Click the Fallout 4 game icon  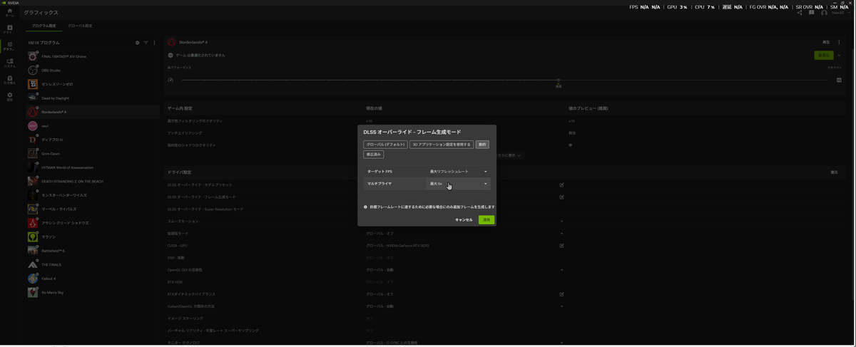tap(32, 279)
